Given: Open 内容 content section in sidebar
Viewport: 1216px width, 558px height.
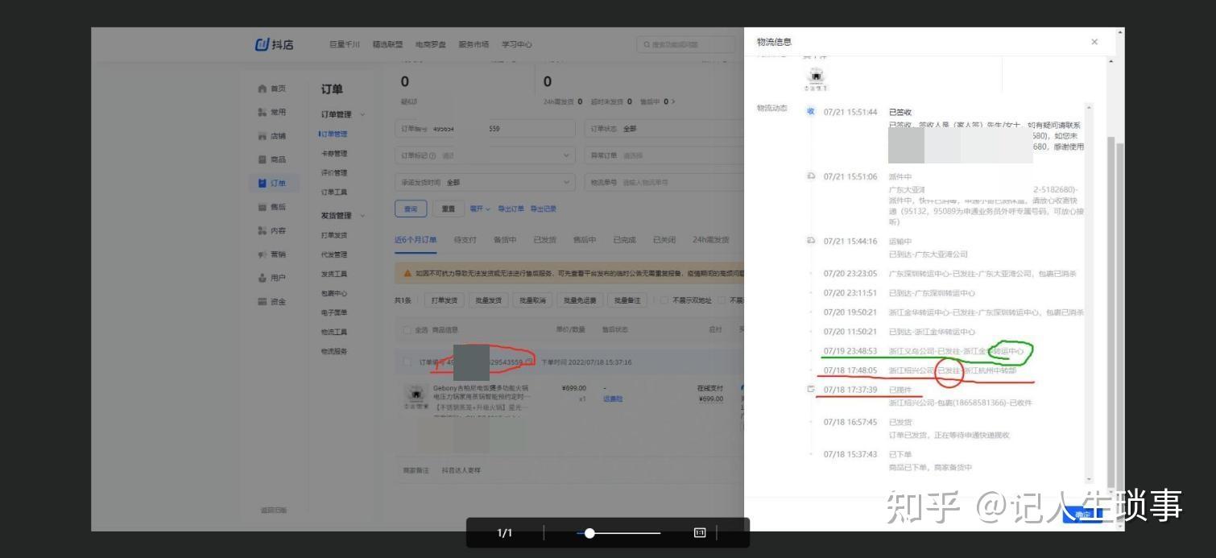Looking at the screenshot, I should (271, 231).
